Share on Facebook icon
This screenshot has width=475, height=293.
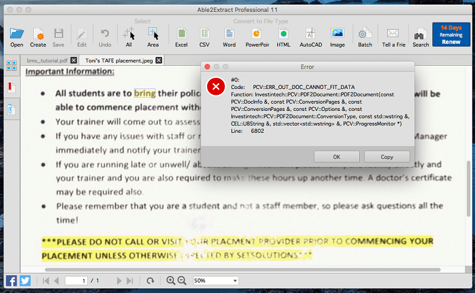pyautogui.click(x=11, y=281)
